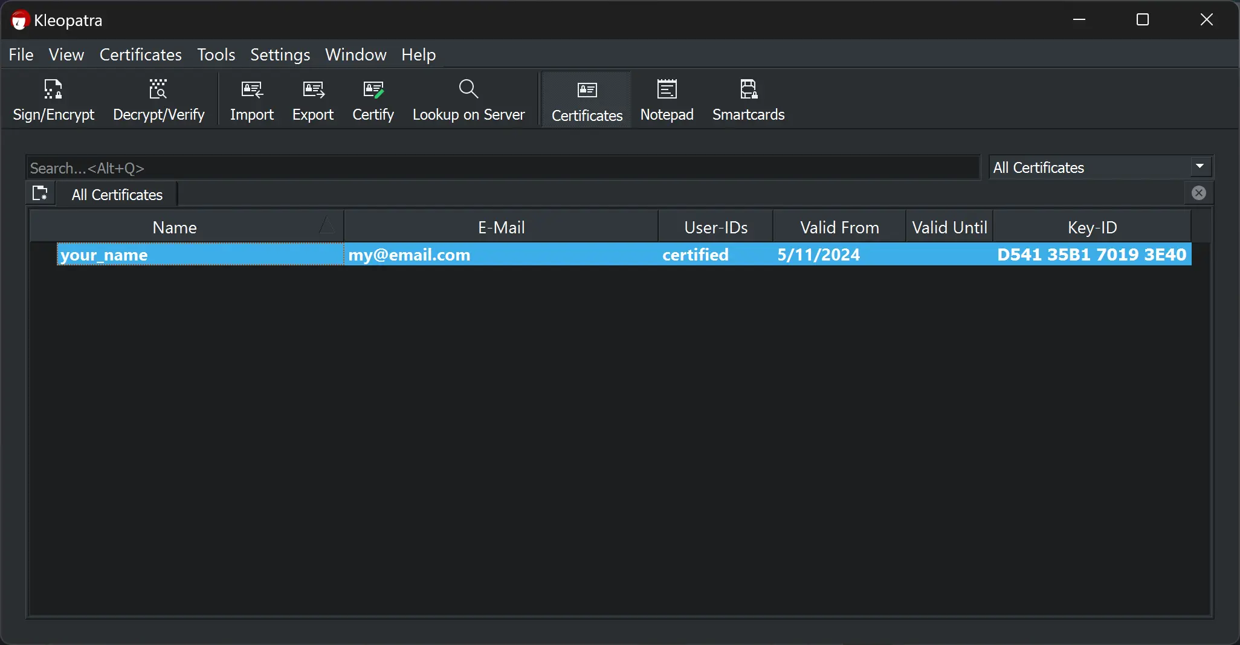Sort by the Valid From column header

point(839,227)
